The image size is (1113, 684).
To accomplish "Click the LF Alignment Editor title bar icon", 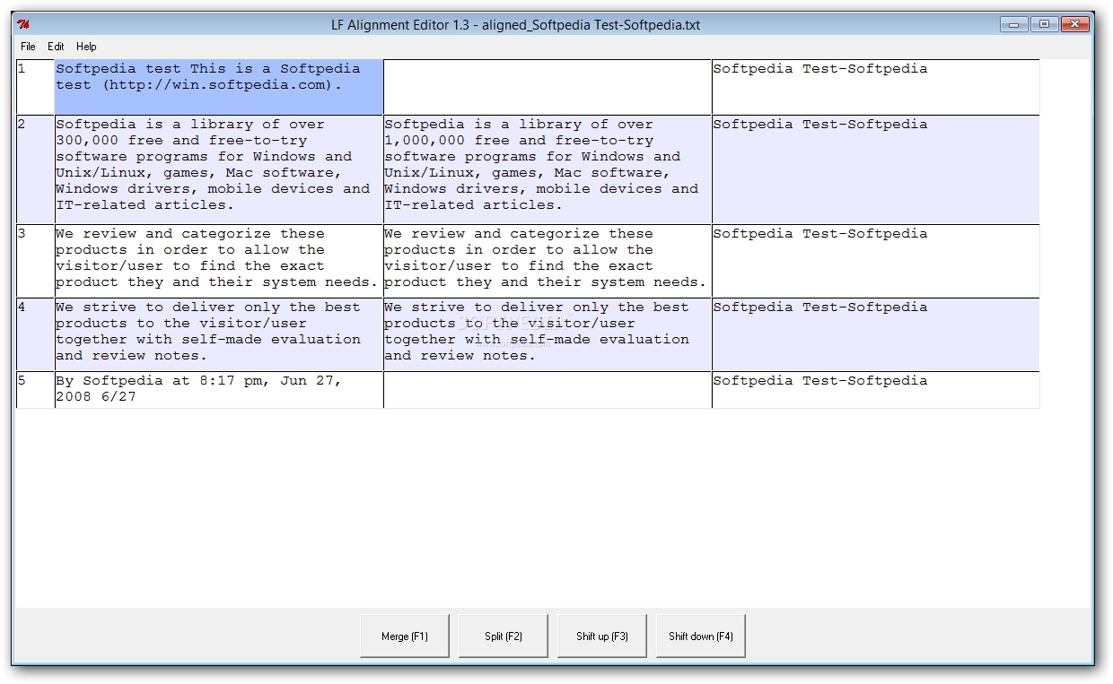I will point(24,25).
